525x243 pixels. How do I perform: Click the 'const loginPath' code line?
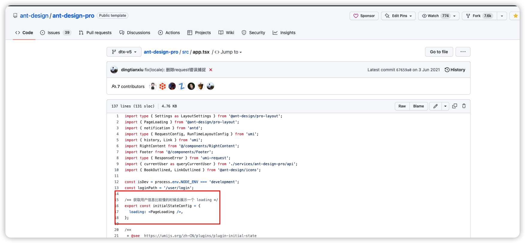pos(159,188)
